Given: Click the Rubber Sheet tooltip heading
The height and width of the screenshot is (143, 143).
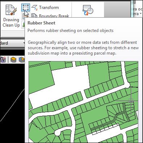Looking at the screenshot, I should [x=41, y=23].
